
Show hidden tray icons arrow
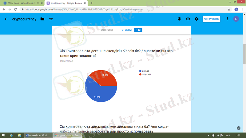click(x=208, y=136)
